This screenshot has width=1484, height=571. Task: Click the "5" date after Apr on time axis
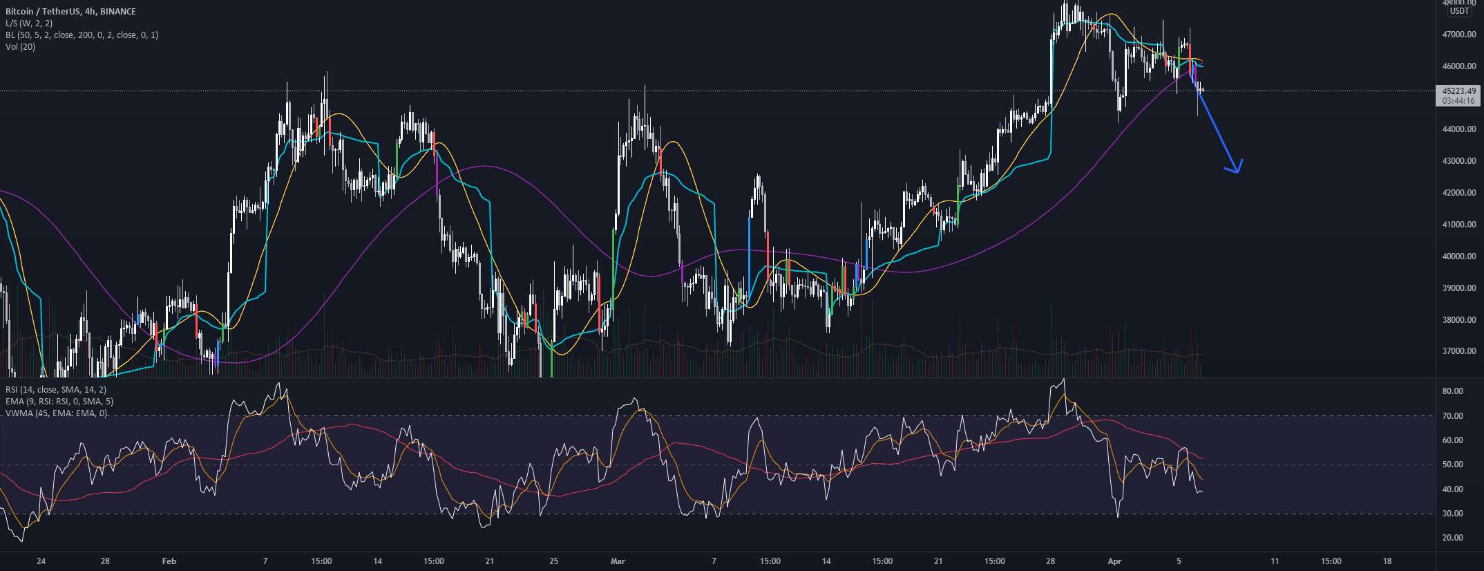(1179, 561)
